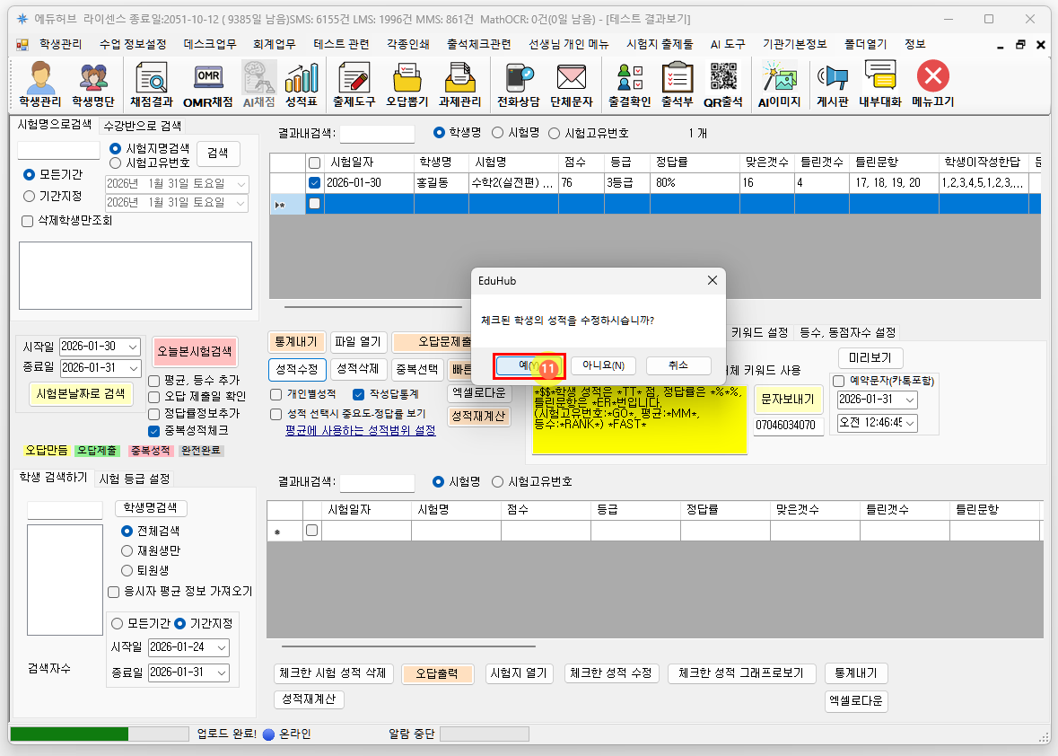Confirm the dialog by clicking 예(Y)

tap(529, 365)
